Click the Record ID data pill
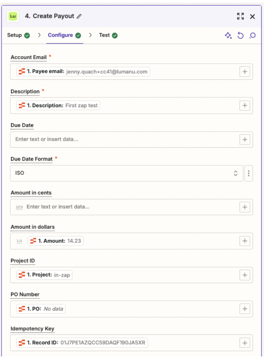The width and height of the screenshot is (264, 358). click(82, 343)
